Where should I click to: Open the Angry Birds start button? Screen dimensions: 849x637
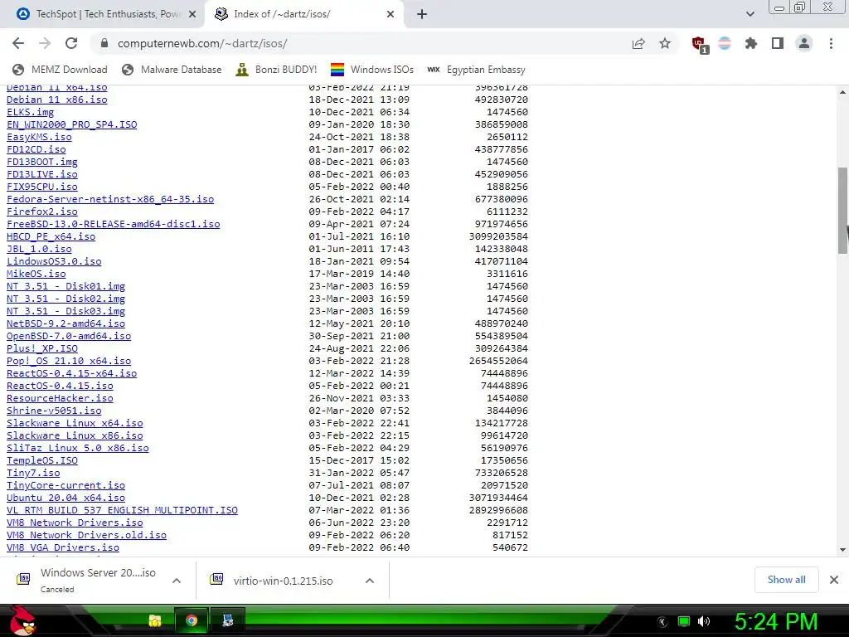[x=22, y=620]
